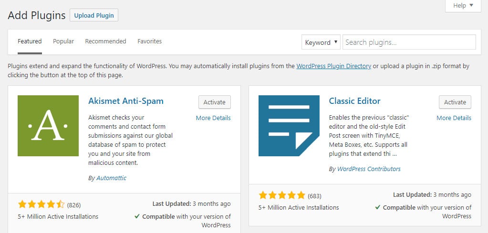Click Classic Editor's five-star rating
The width and height of the screenshot is (488, 233).
[282, 195]
